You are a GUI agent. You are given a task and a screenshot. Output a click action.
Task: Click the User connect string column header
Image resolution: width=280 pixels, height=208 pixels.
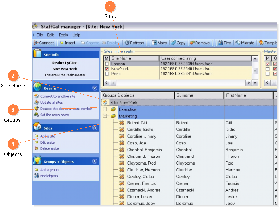tap(205, 58)
